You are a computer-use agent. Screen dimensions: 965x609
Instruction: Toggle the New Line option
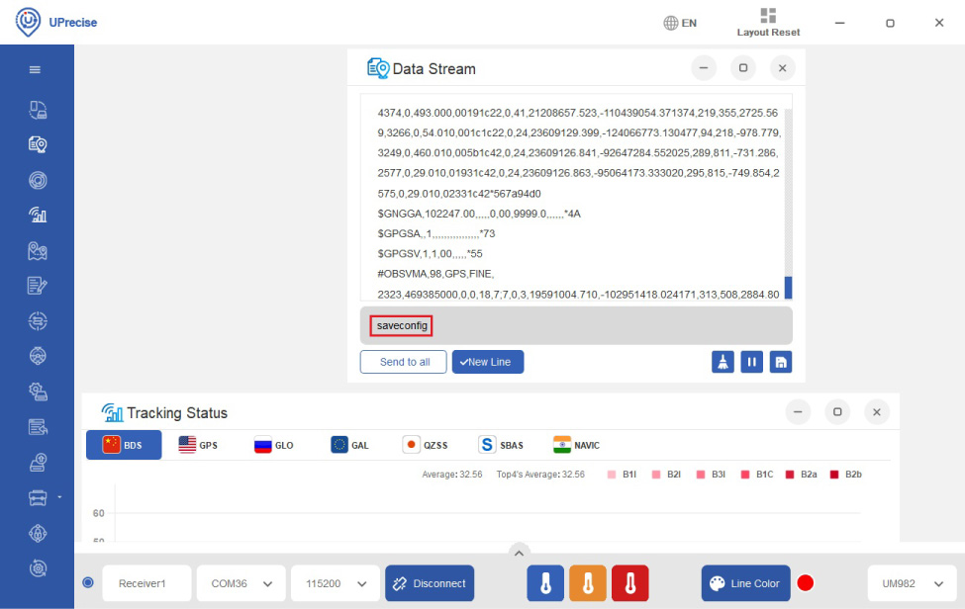(487, 362)
